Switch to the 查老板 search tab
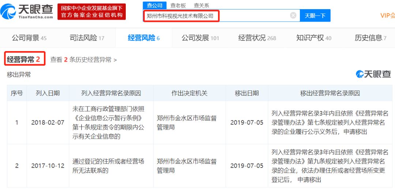This screenshot has height=189, width=395. point(178,5)
